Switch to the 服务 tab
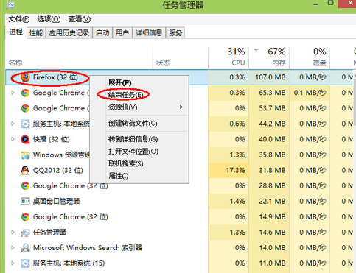 click(175, 32)
